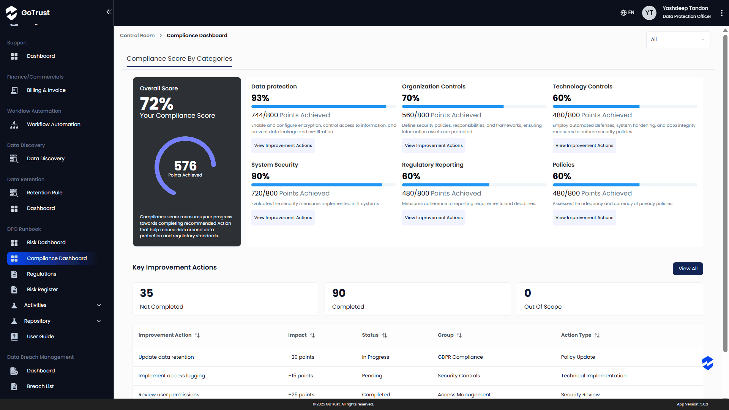The image size is (729, 410).
Task: Go to Control Room breadcrumb link
Action: click(x=137, y=36)
